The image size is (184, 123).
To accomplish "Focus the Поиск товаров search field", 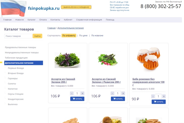I will point(18,36).
